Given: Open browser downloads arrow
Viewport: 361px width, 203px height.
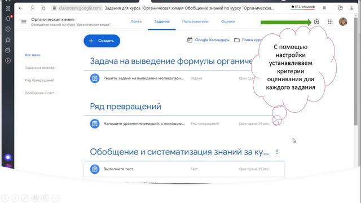Looking at the screenshot, I should click(352, 8).
